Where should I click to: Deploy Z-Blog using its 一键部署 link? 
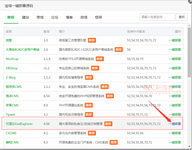coord(175,77)
